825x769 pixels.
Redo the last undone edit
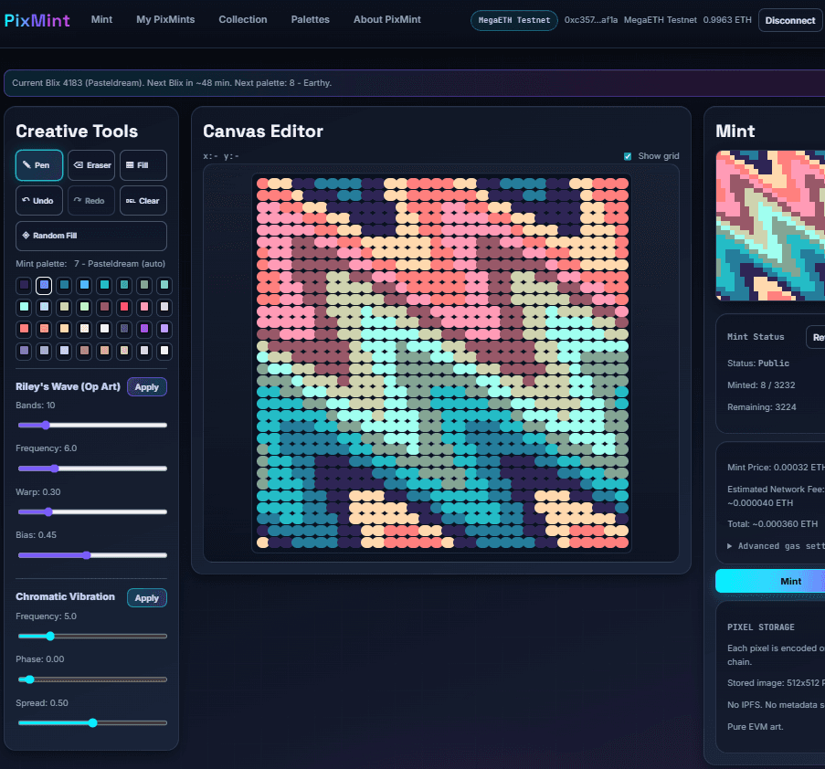[90, 200]
